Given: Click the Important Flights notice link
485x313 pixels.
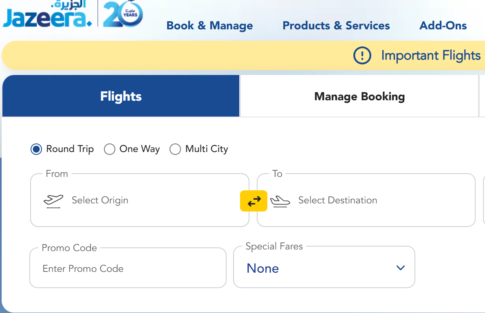Looking at the screenshot, I should point(431,55).
